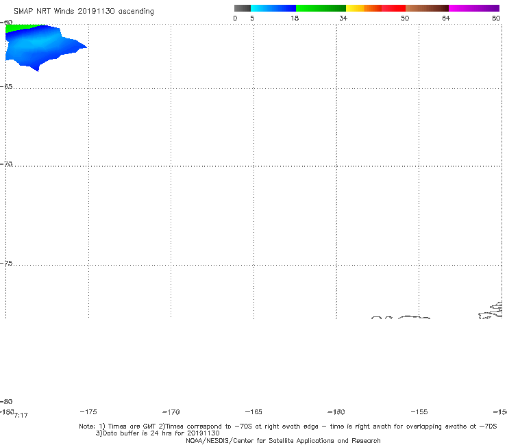The image size is (507, 445).
Task: Click the latitude label -65
Action: pyautogui.click(x=6, y=87)
